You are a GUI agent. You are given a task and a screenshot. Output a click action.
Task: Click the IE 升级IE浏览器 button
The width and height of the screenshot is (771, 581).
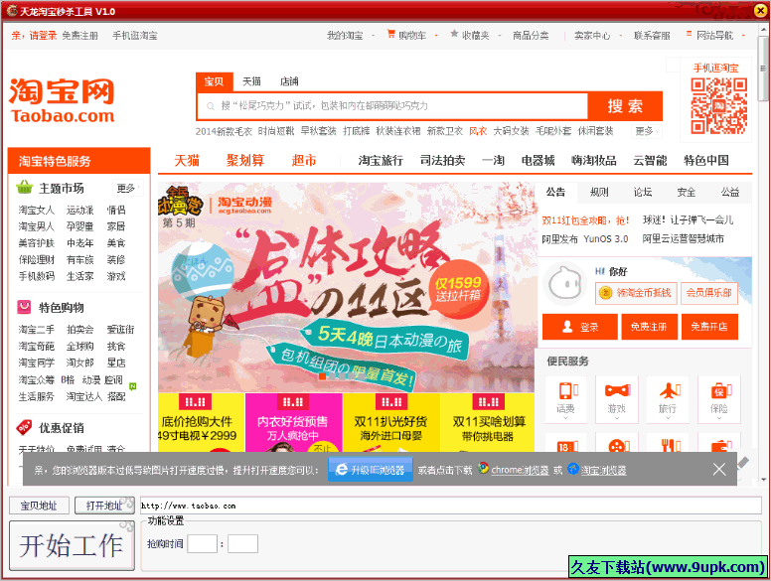[x=371, y=470]
